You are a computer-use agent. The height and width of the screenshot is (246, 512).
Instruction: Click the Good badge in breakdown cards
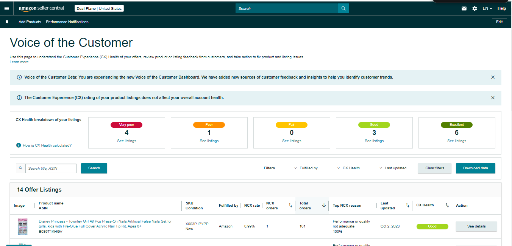(374, 125)
